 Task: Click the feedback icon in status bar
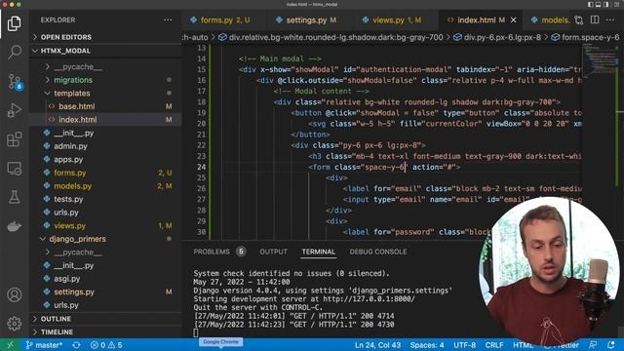click(x=593, y=345)
